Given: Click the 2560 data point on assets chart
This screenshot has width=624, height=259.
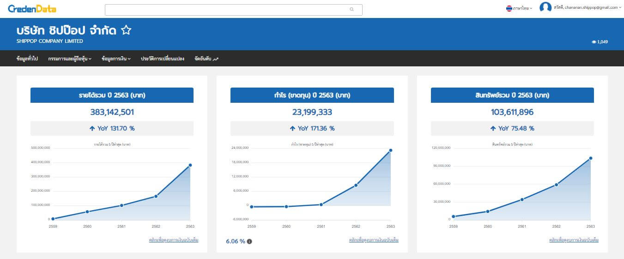Looking at the screenshot, I should [x=488, y=212].
